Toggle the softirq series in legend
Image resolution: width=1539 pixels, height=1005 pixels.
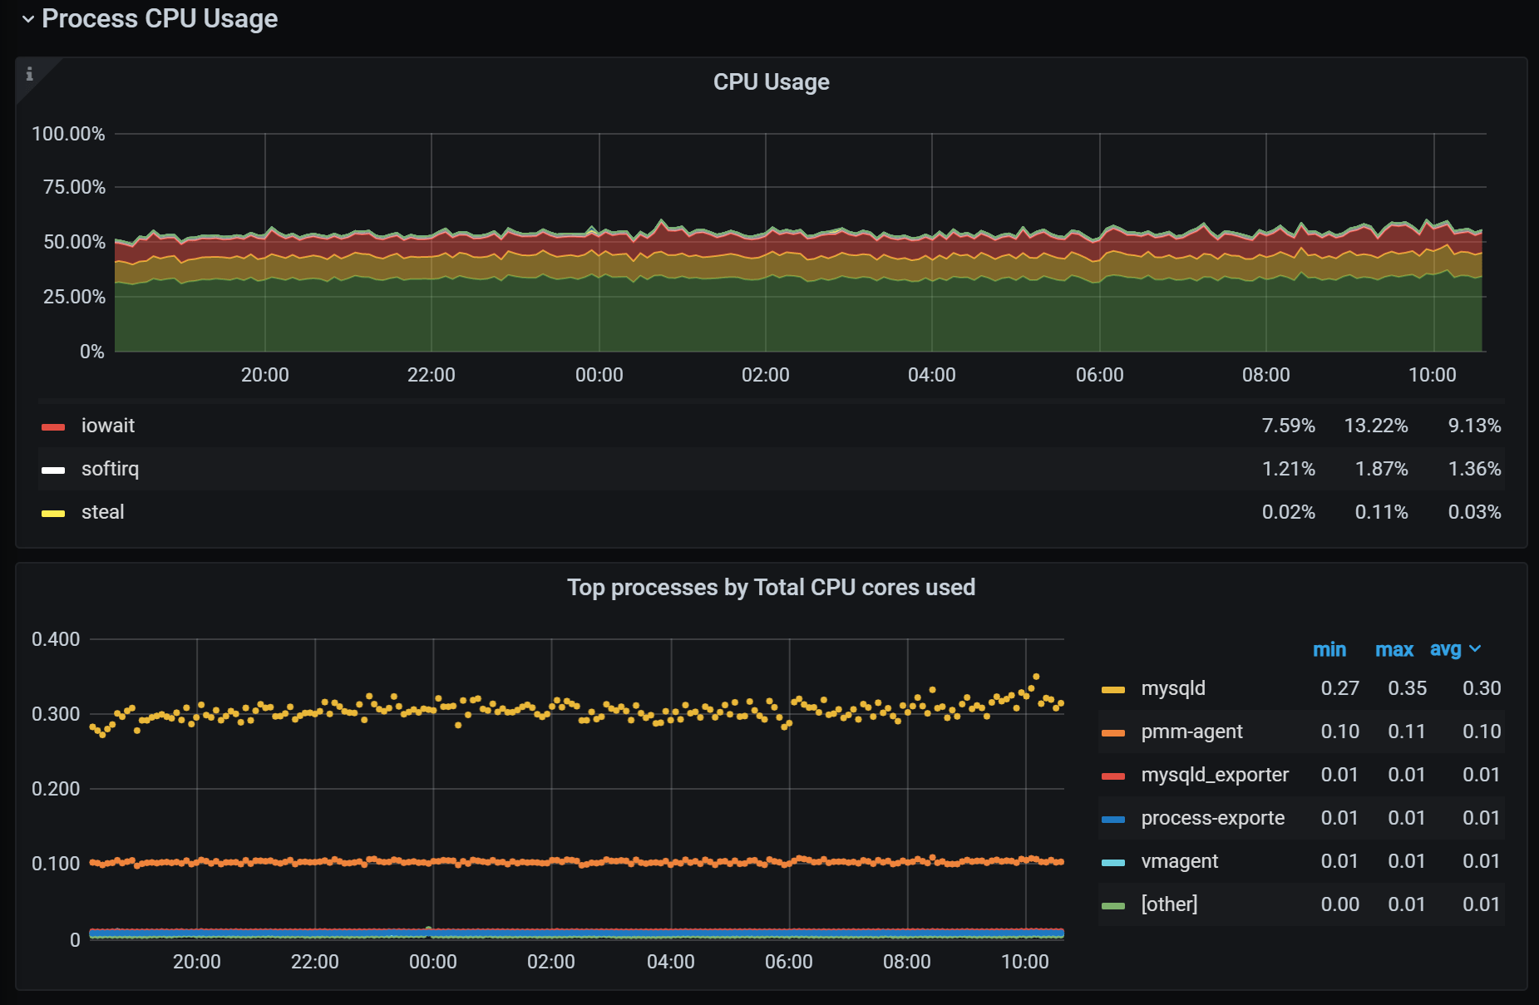[x=110, y=469]
